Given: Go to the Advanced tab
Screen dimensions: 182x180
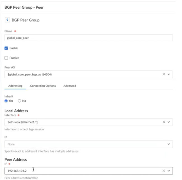Looking at the screenshot, I should [70, 86].
